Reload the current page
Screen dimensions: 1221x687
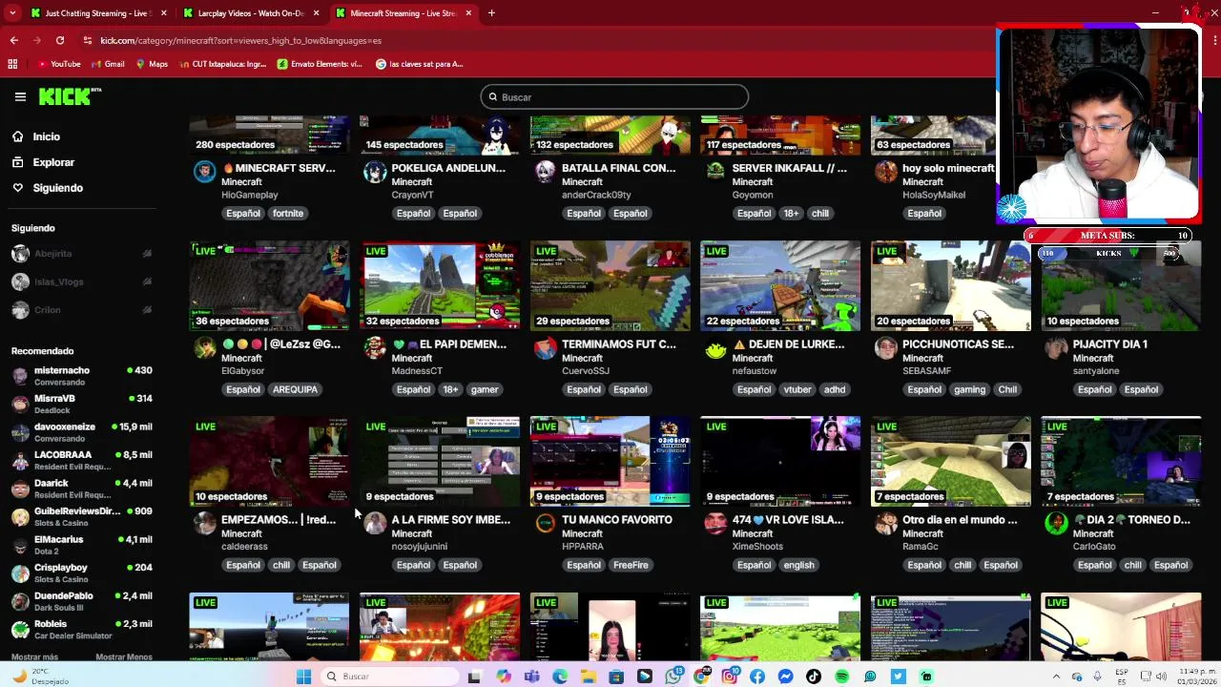point(60,40)
